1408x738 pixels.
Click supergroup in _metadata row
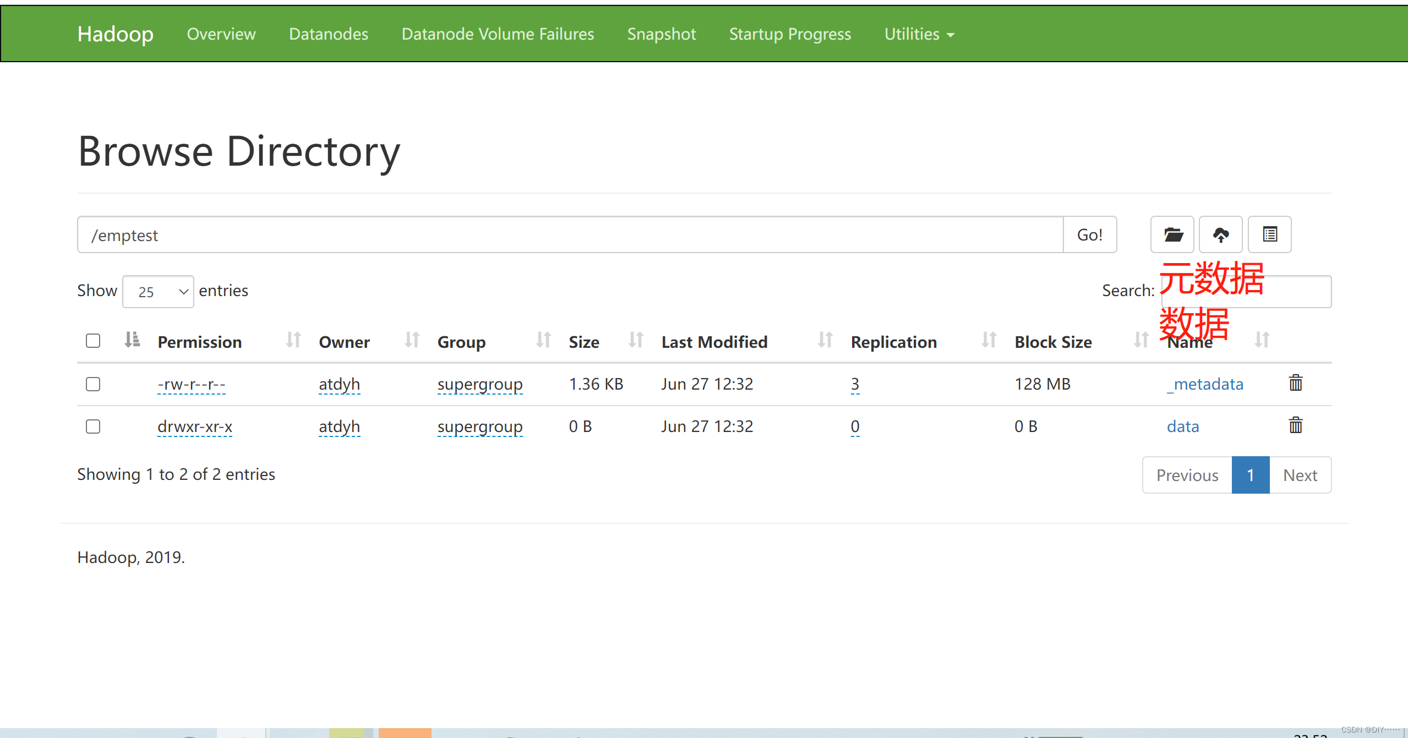click(x=480, y=384)
